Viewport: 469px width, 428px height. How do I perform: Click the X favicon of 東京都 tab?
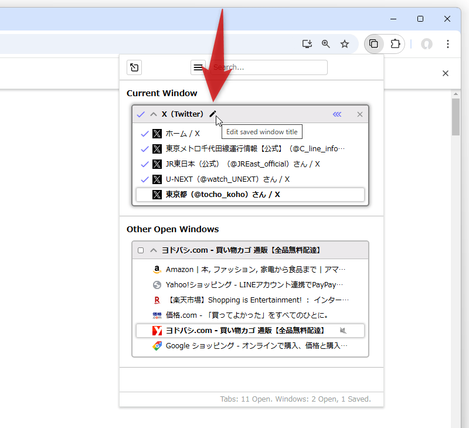click(157, 195)
